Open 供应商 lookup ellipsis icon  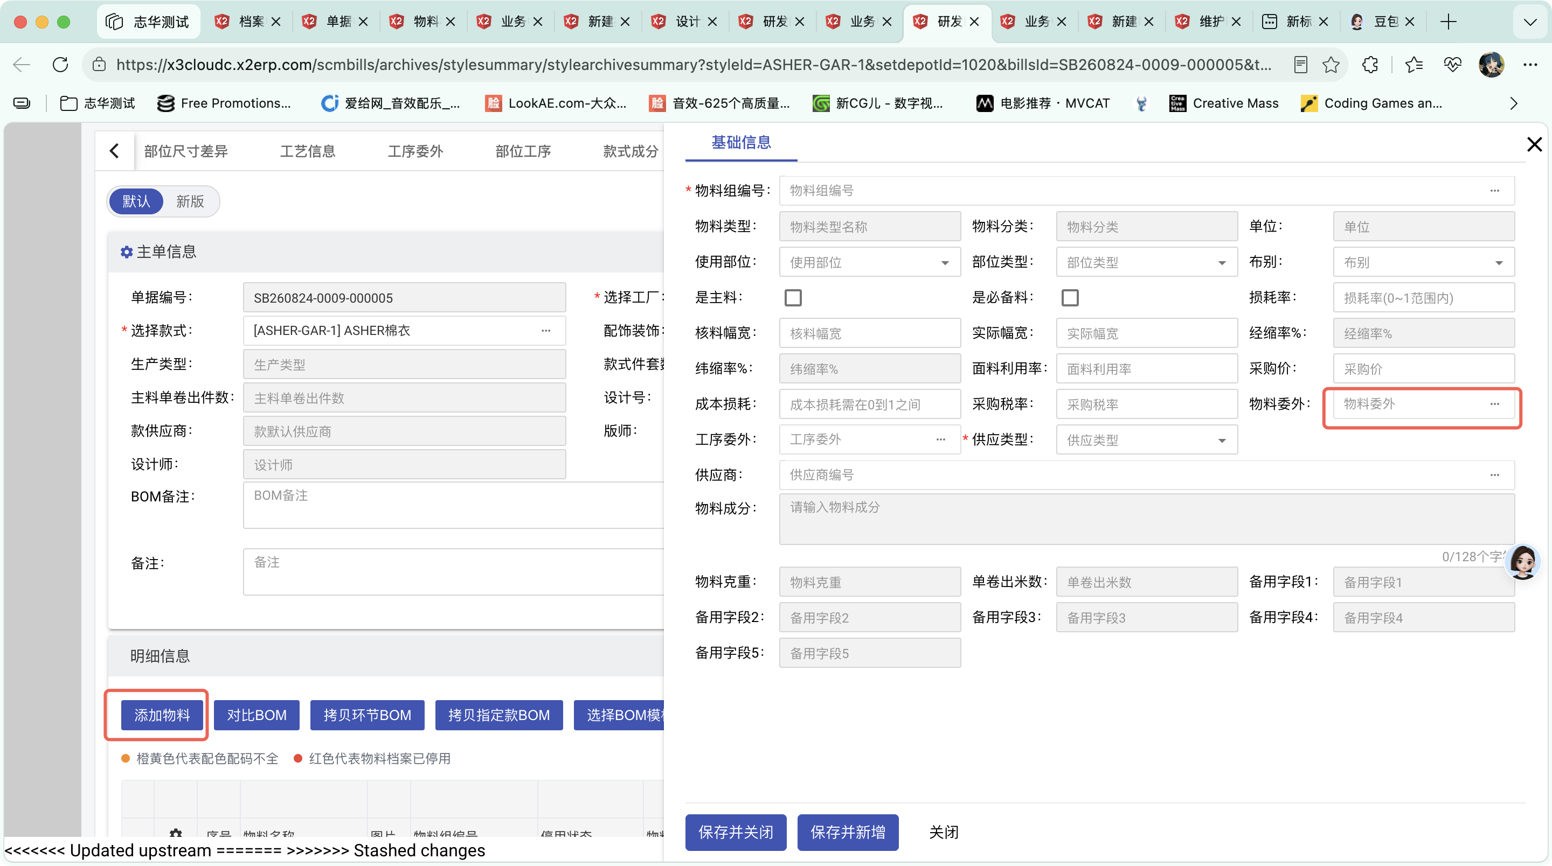1494,475
